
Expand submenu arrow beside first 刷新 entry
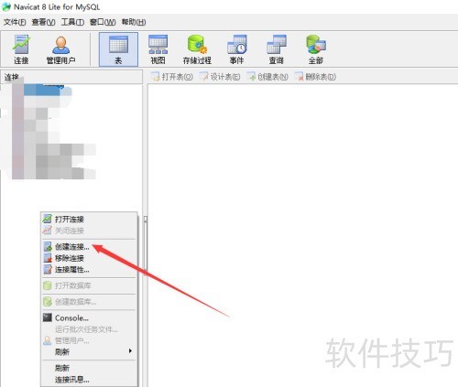pos(130,351)
